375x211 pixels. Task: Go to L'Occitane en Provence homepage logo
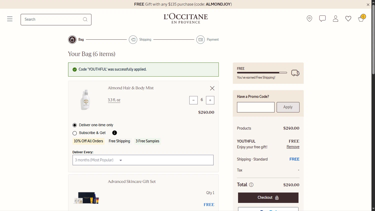tap(186, 19)
